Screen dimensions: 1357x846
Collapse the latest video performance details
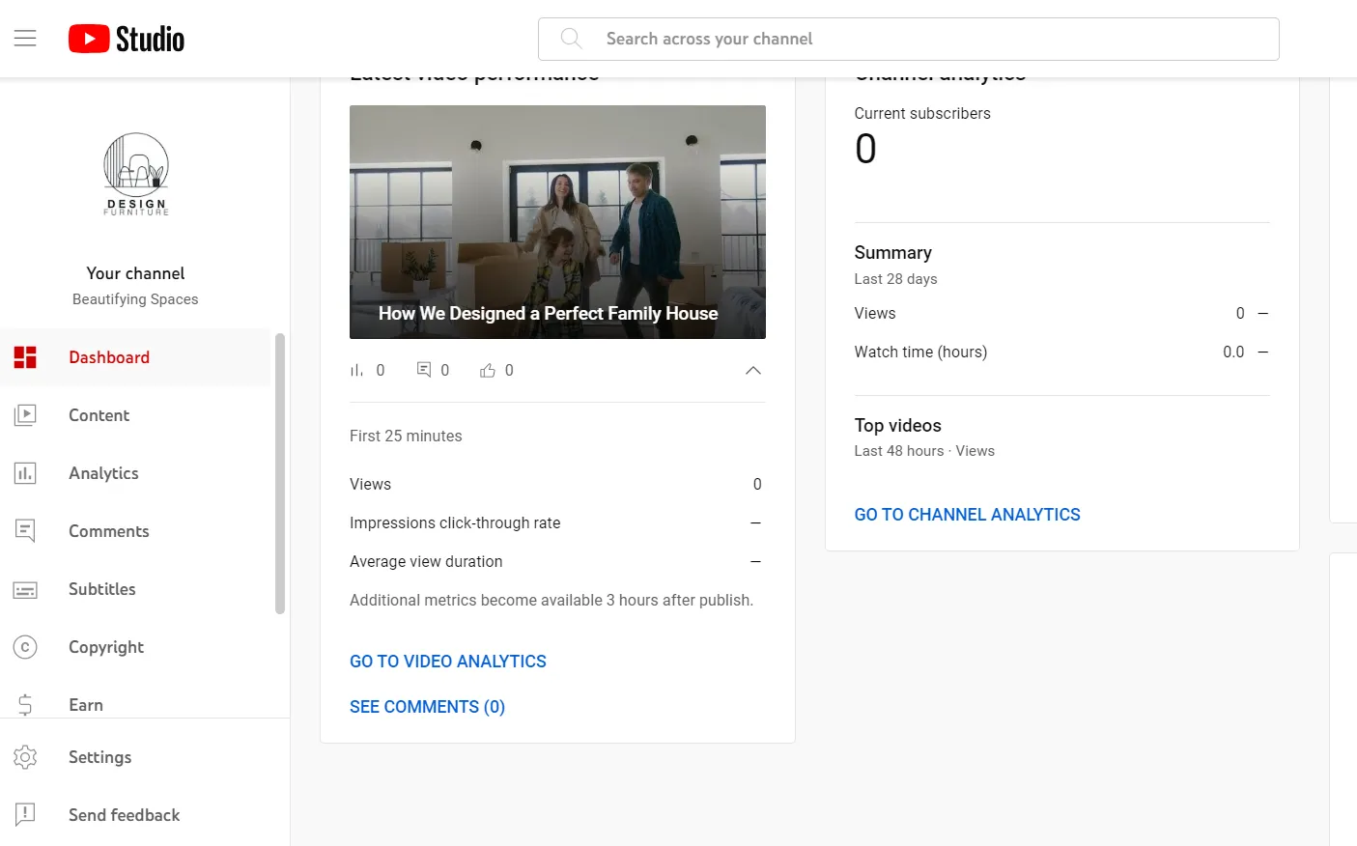[x=752, y=370]
